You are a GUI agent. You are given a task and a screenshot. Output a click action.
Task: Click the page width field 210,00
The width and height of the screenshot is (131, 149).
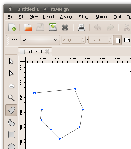click(x=71, y=40)
